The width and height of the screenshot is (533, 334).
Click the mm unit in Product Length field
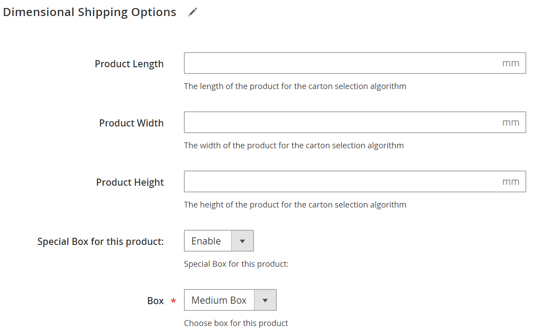pyautogui.click(x=511, y=63)
